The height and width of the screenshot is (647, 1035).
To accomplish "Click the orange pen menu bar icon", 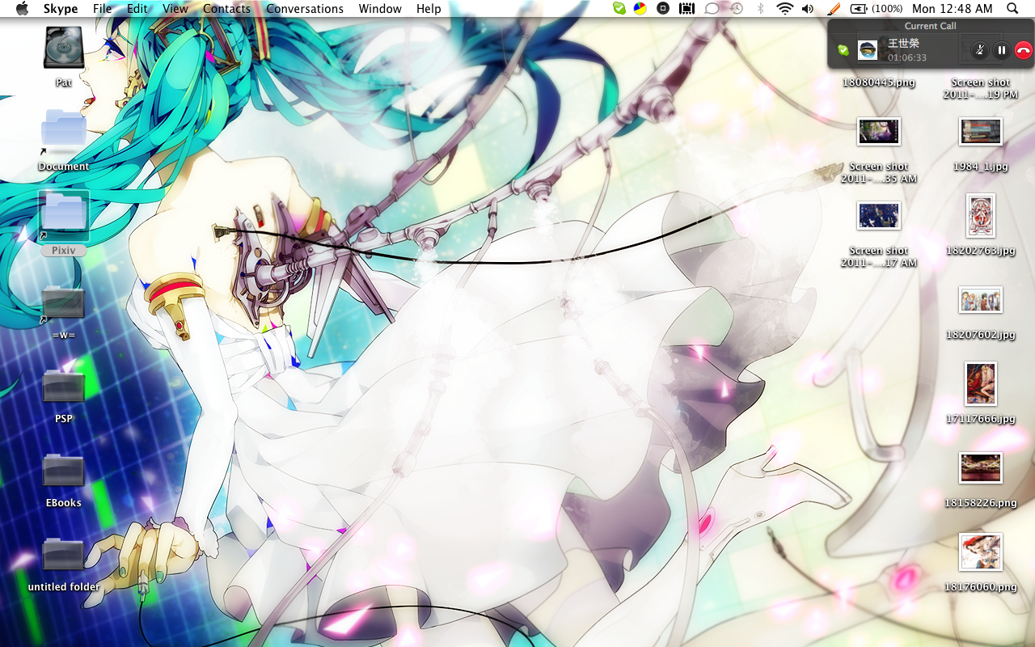I will [x=834, y=9].
